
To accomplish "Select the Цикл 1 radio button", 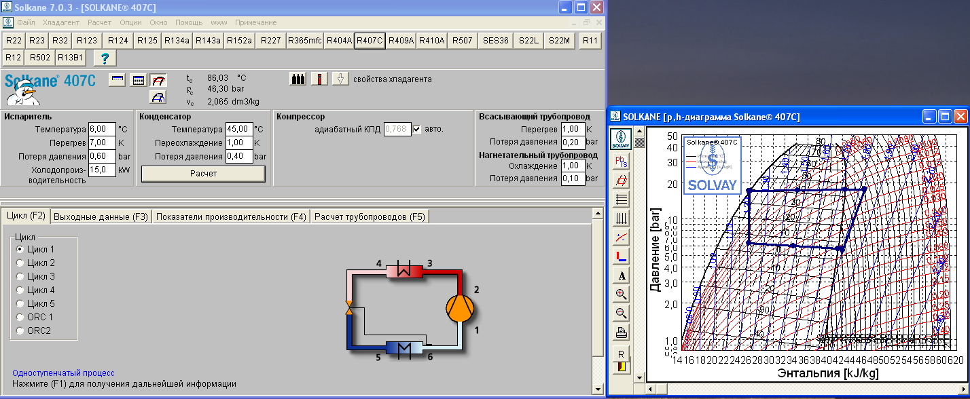I will 20,250.
